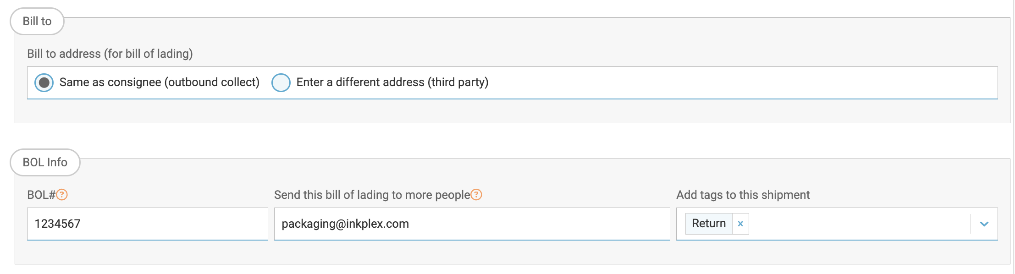Image resolution: width=1015 pixels, height=274 pixels.
Task: Choose 'Enter a different address' radio button
Action: (x=281, y=82)
